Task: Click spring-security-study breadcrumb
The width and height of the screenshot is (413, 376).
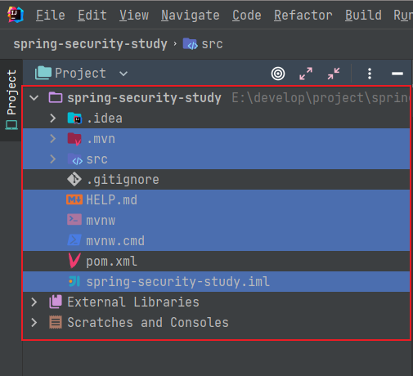Action: point(90,44)
